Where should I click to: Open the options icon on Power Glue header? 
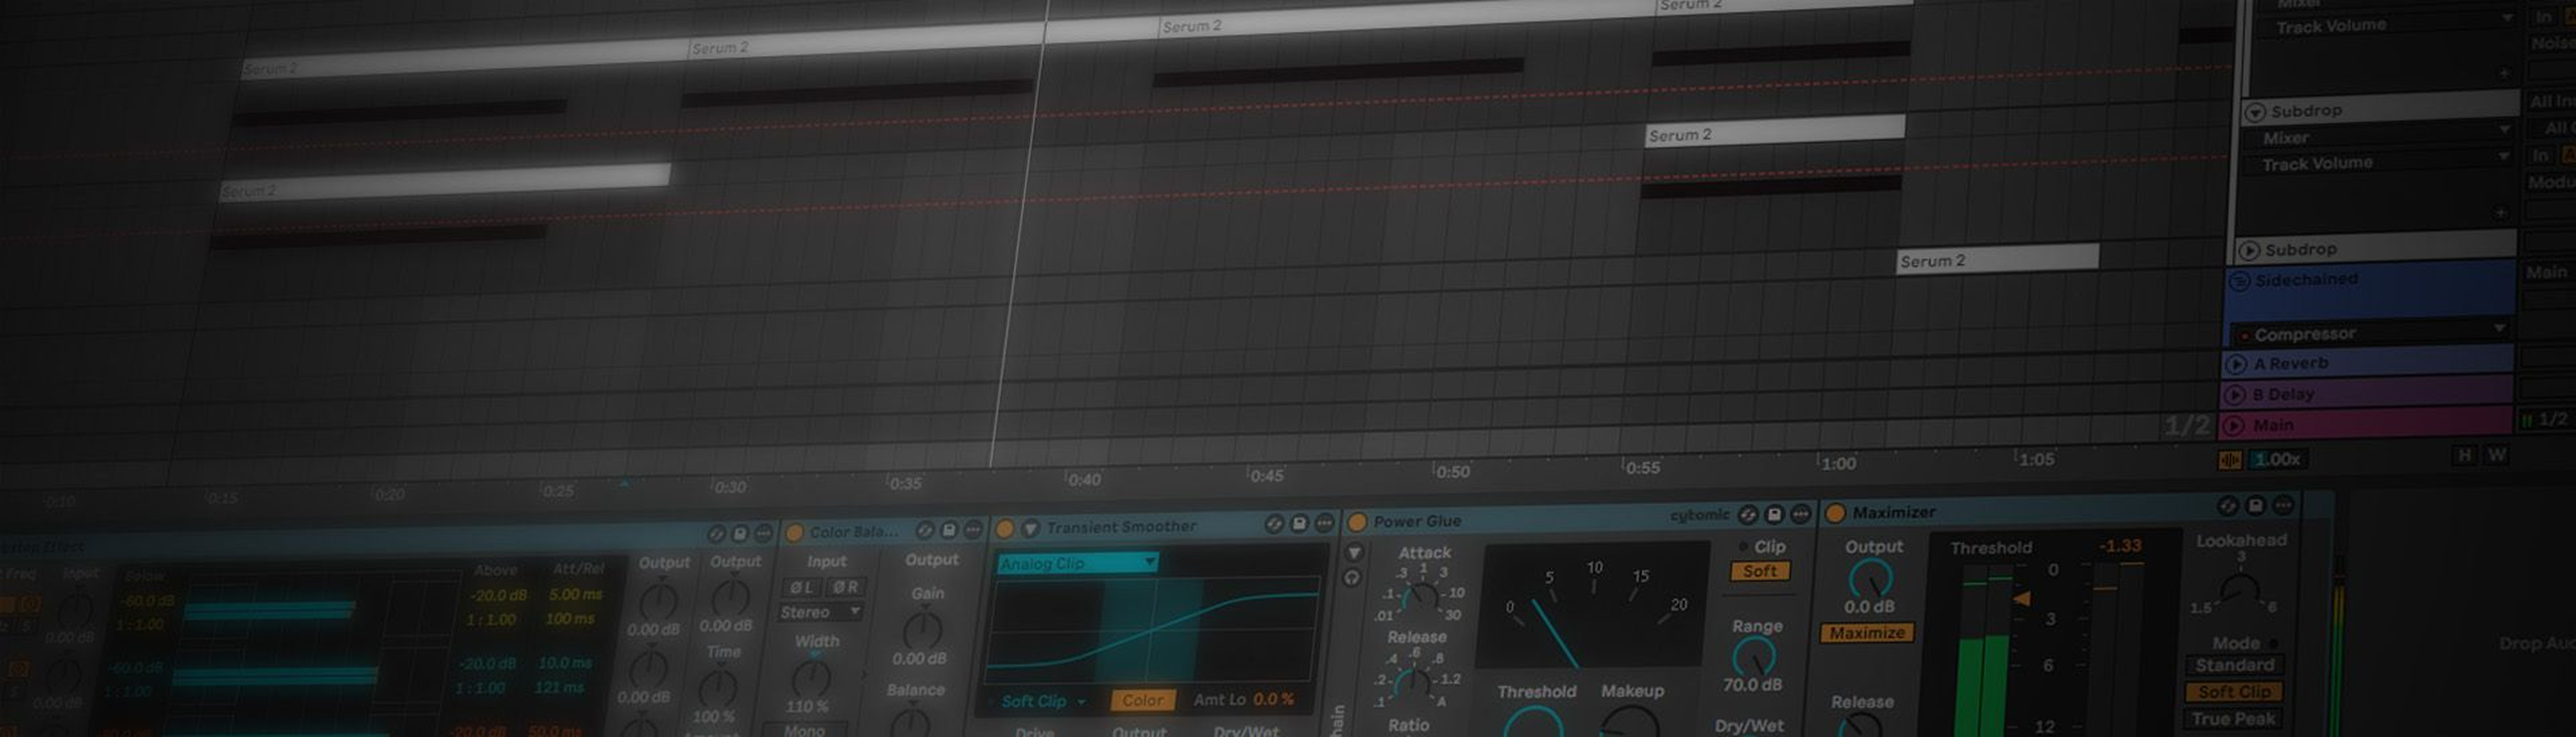pos(1801,515)
